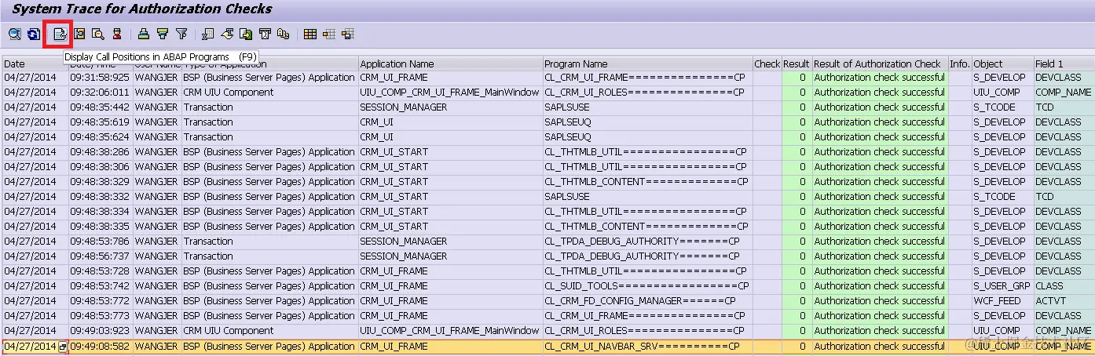Sort the list in descending order
Image resolution: width=1095 pixels, height=356 pixels.
[x=163, y=34]
